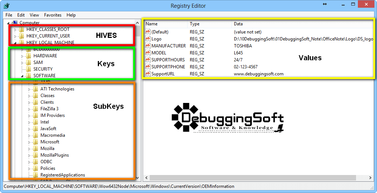Click the string icon of MODEL value
The image size is (377, 193).
148,53
